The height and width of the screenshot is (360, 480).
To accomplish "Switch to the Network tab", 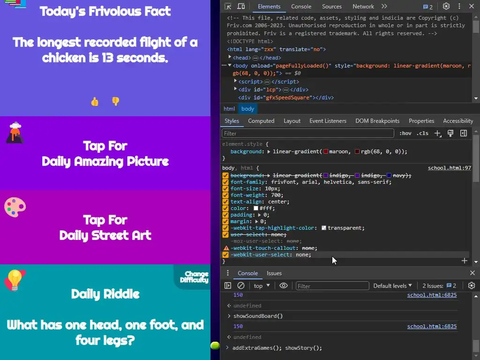I will tap(363, 7).
